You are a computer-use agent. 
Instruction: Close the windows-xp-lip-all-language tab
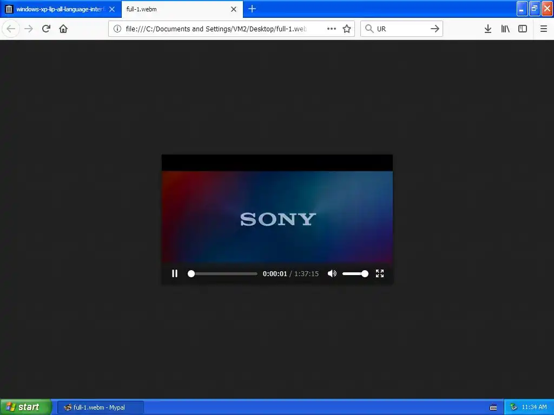112,9
